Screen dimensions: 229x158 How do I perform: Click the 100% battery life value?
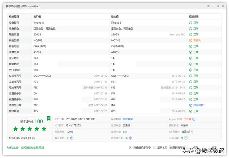(x=69, y=132)
